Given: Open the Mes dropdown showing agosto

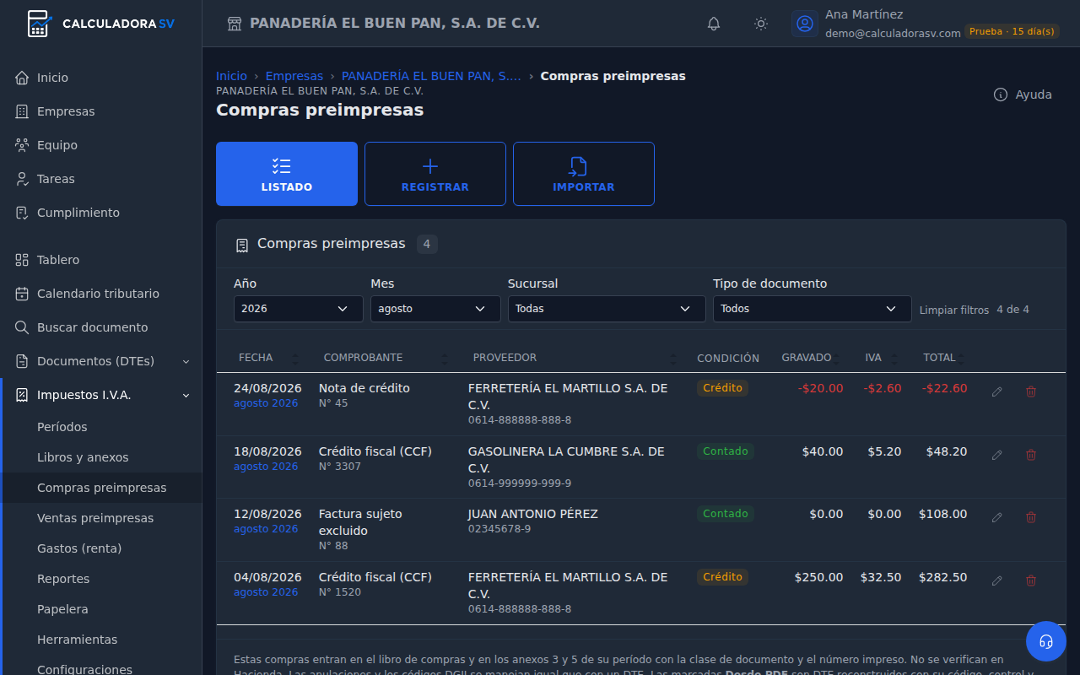Looking at the screenshot, I should coord(435,309).
